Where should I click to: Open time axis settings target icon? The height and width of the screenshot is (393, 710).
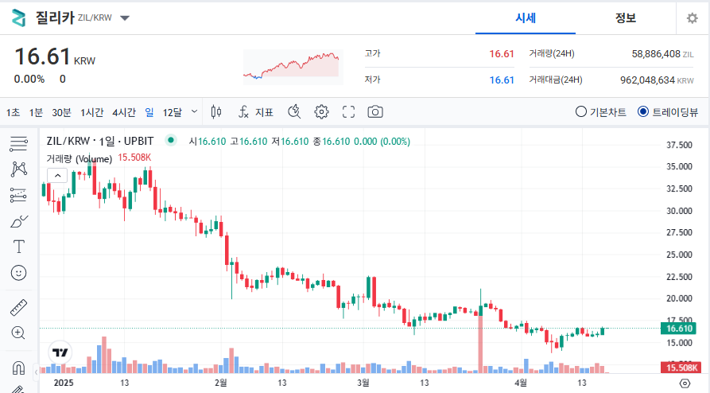[685, 383]
